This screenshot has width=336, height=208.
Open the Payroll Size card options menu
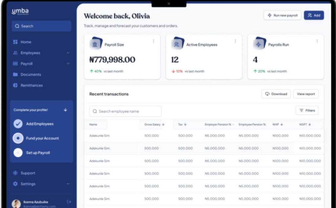tap(154, 41)
